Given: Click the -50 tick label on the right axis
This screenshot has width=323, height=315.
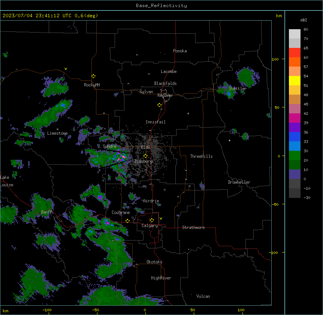Looking at the screenshot, I should pyautogui.click(x=275, y=204).
